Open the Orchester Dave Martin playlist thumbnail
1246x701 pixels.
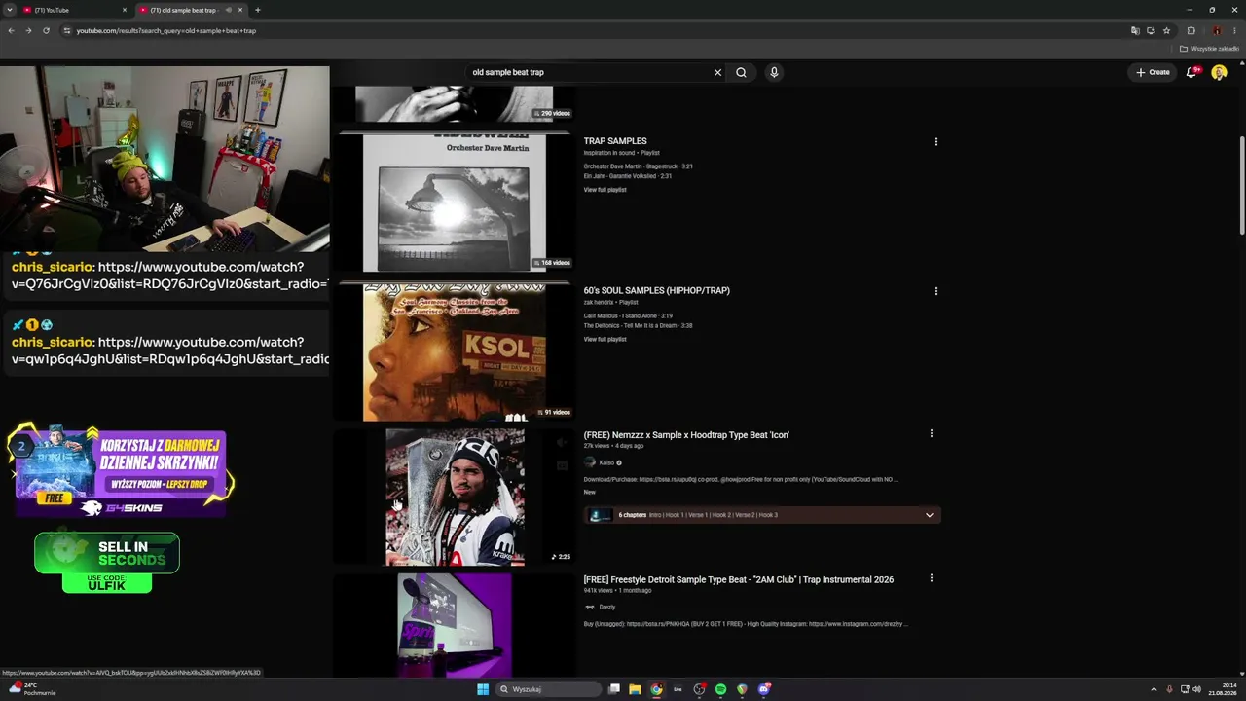(x=454, y=203)
